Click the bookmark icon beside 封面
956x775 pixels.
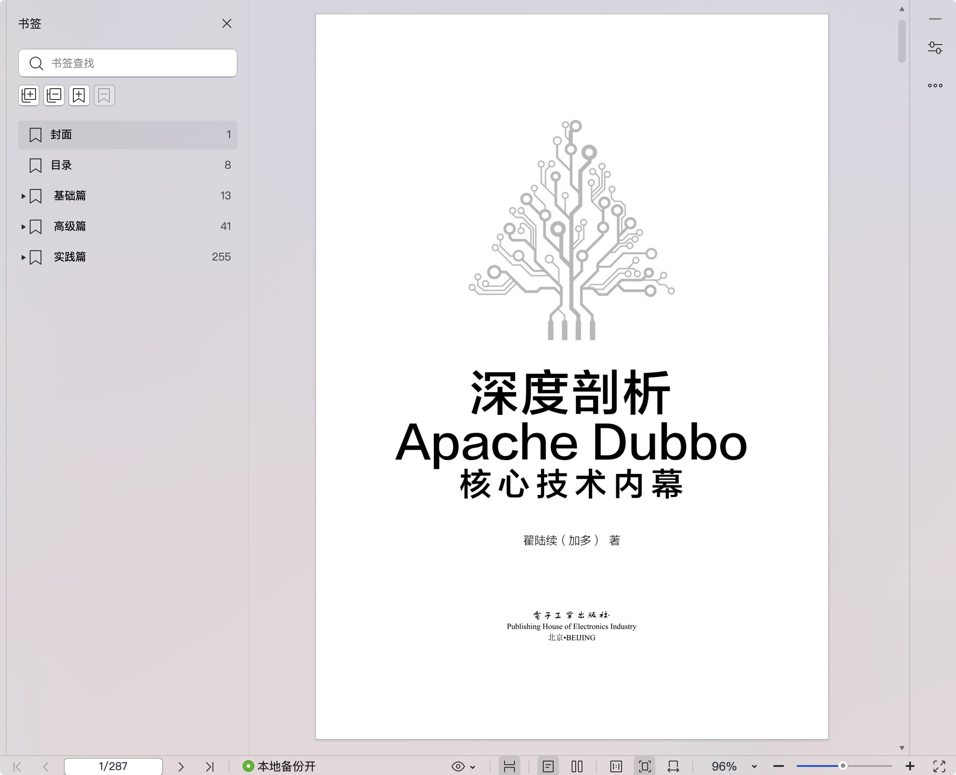coord(36,135)
